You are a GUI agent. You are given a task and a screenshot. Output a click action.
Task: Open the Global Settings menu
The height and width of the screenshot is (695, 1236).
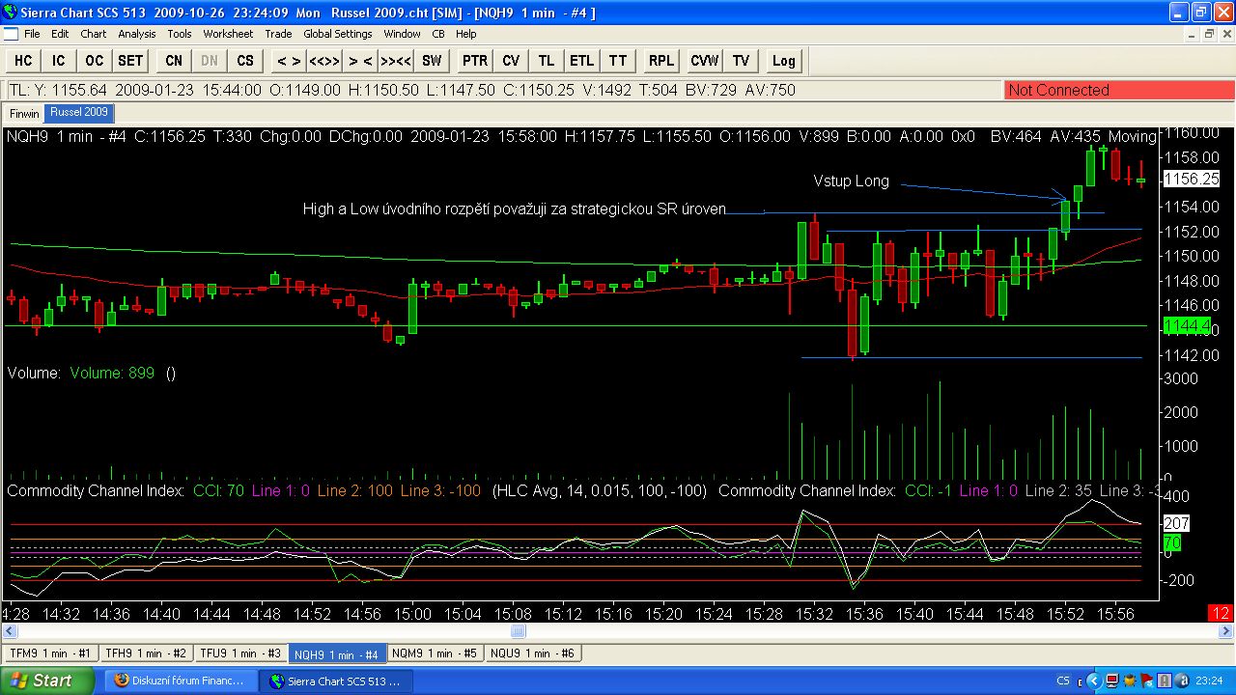(x=338, y=34)
